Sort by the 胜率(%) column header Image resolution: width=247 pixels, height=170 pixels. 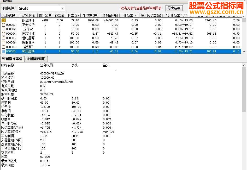click(73, 16)
